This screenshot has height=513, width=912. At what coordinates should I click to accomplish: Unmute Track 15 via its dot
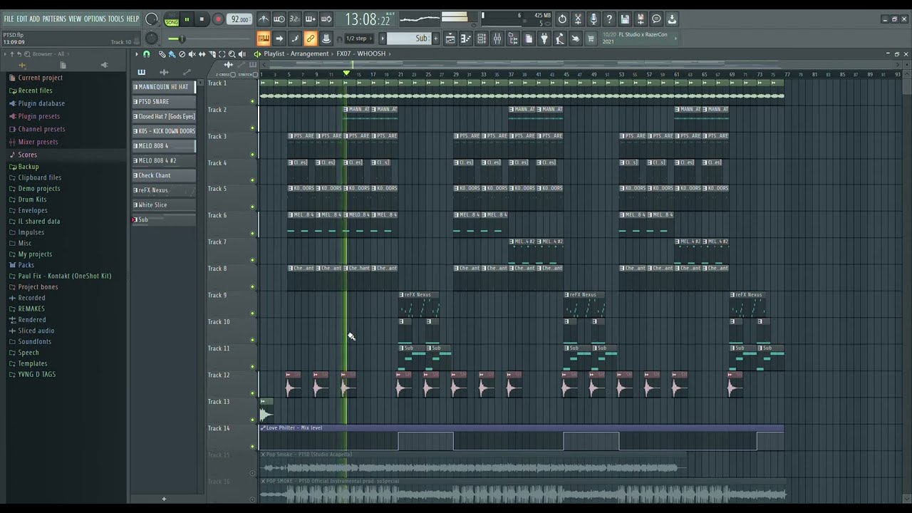pos(252,473)
